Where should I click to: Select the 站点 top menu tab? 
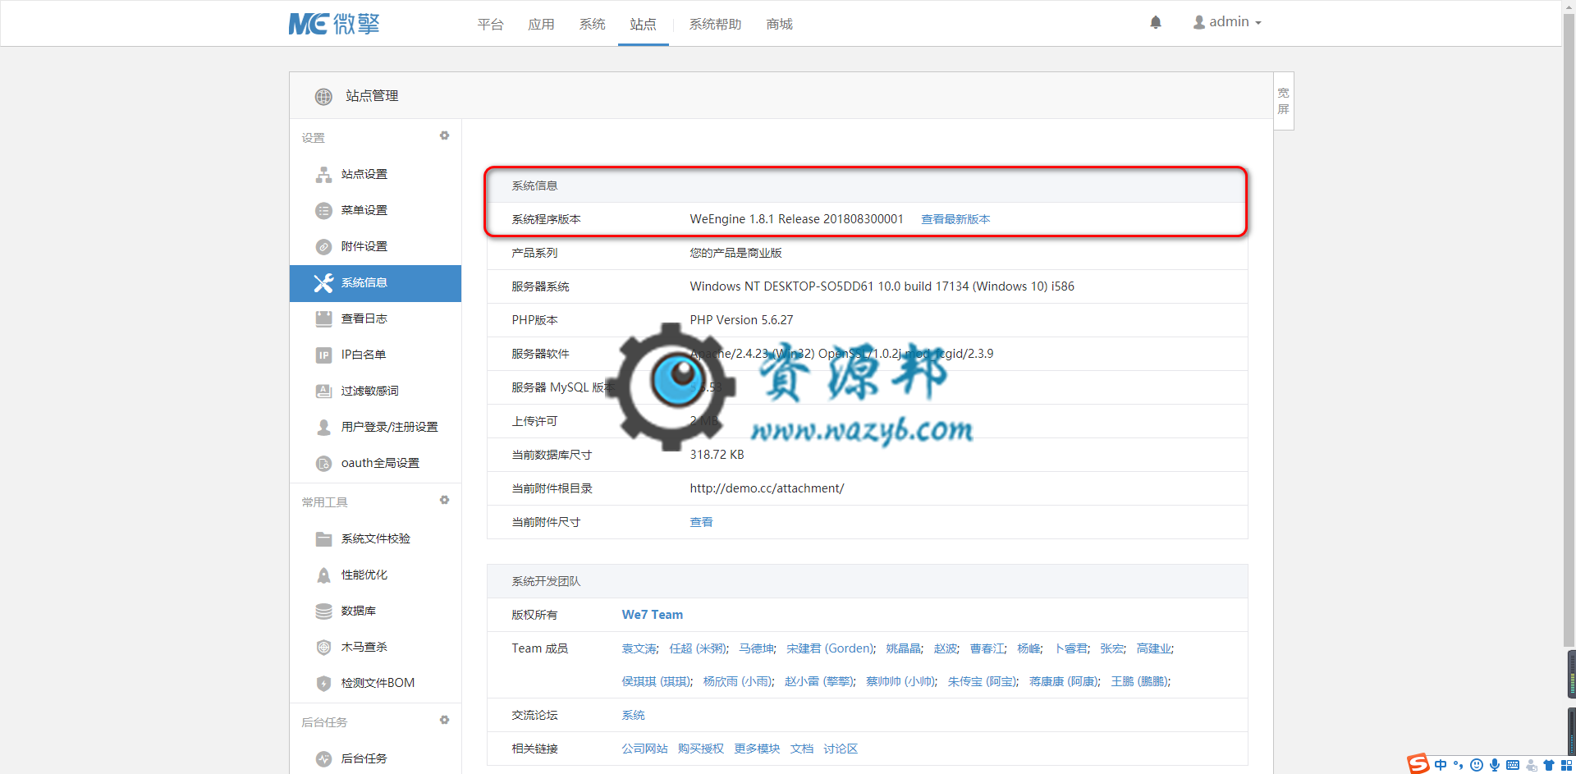coord(644,24)
